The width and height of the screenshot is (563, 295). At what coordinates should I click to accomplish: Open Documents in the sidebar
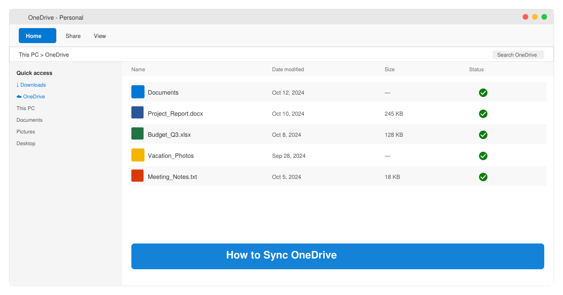coord(30,120)
